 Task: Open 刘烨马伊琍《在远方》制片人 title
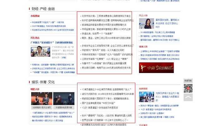[167, 97]
